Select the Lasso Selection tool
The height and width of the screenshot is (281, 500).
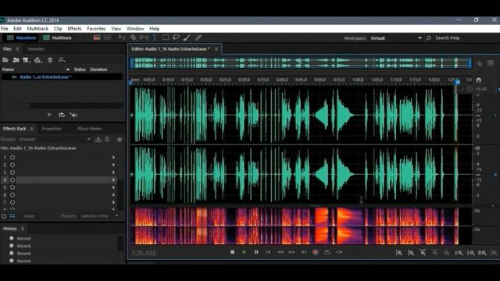(176, 37)
